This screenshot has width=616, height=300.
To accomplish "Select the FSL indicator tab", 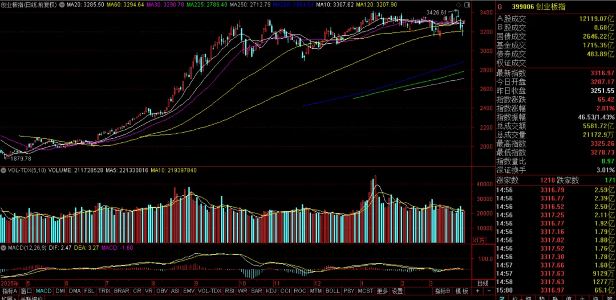I will click(89, 291).
